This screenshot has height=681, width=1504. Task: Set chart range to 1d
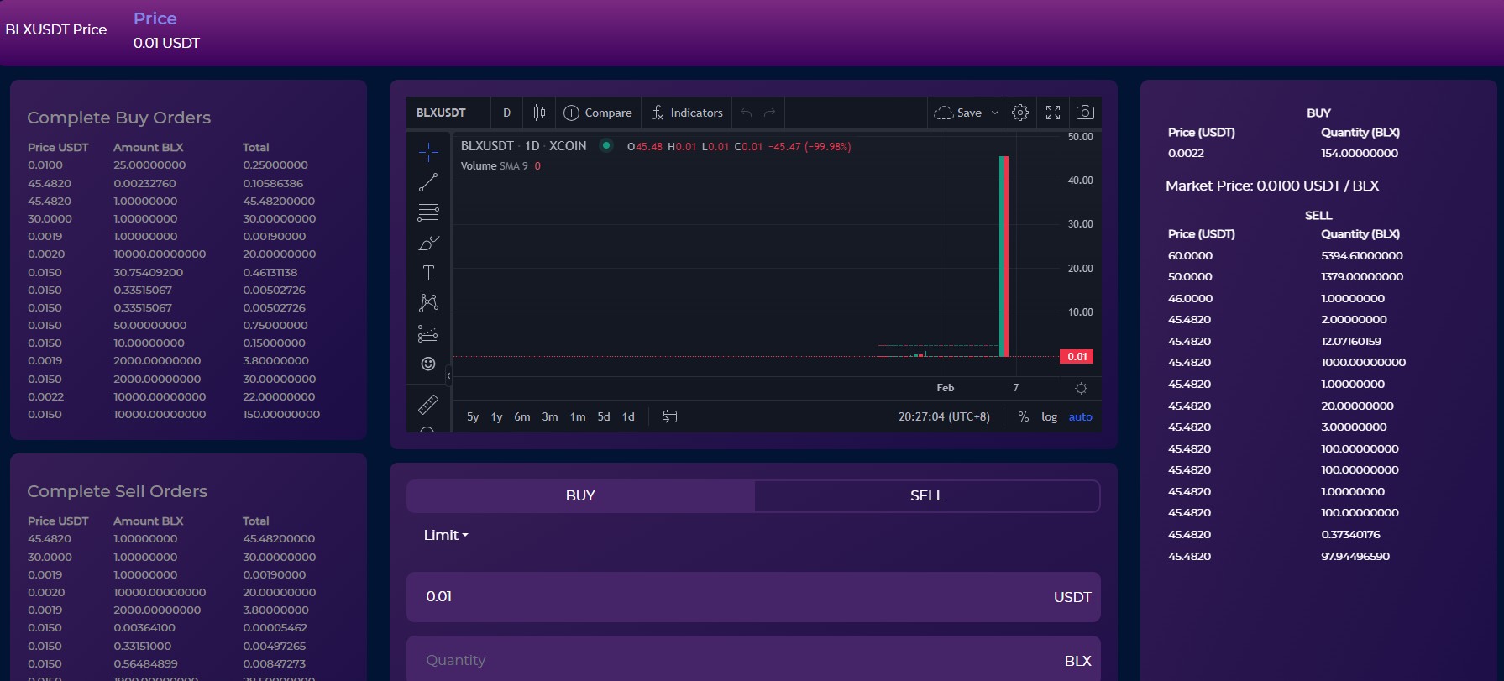(x=628, y=416)
